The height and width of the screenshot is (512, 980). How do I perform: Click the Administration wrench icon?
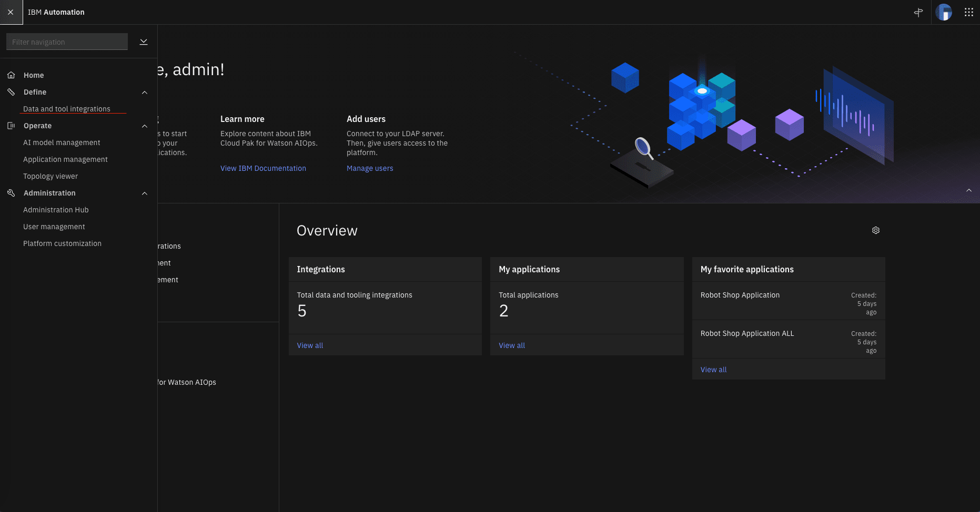click(11, 192)
